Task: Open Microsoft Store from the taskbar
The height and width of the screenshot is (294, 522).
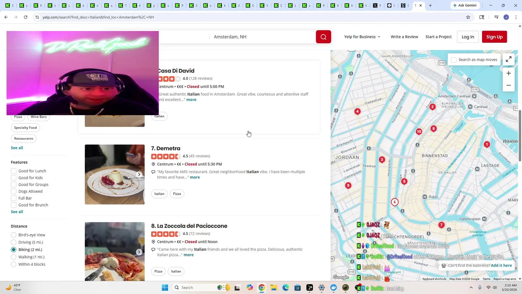Action: pyautogui.click(x=298, y=287)
